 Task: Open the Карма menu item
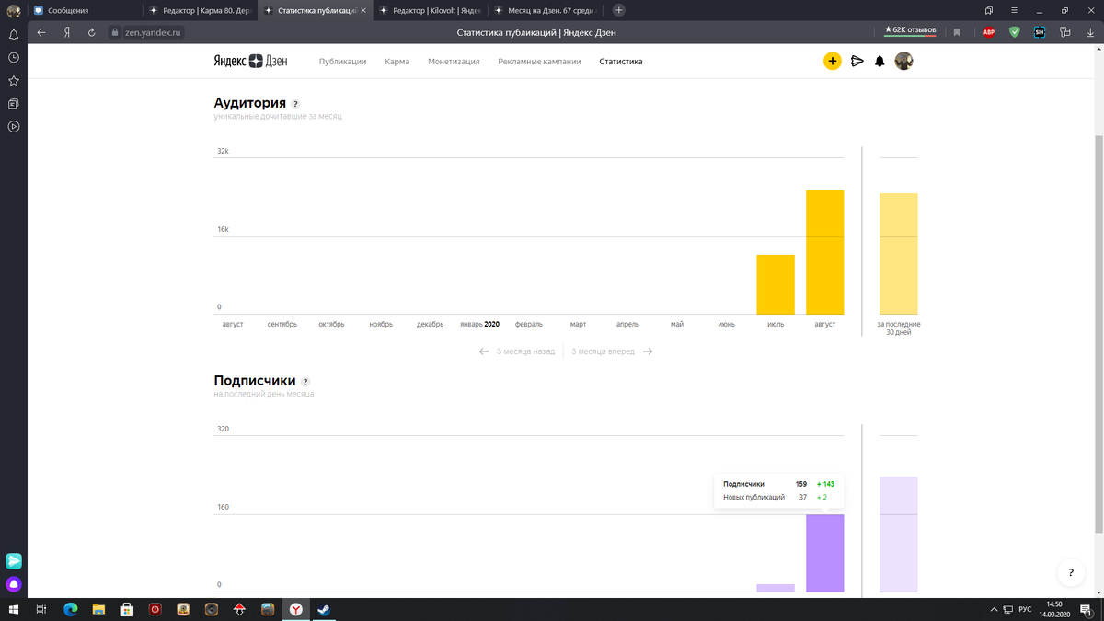click(x=397, y=62)
